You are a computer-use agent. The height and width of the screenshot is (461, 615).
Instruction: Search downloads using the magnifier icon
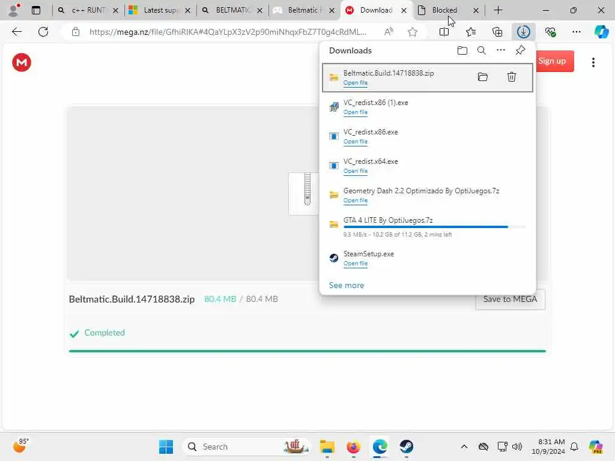(x=481, y=50)
